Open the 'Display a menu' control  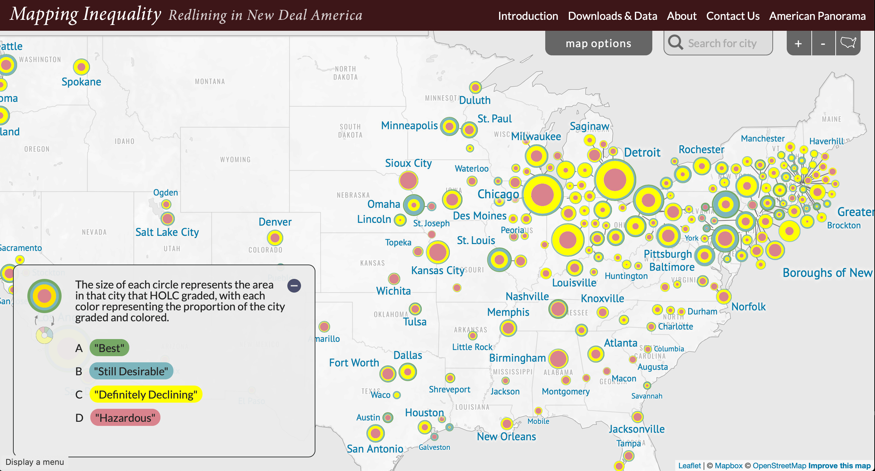click(x=35, y=462)
